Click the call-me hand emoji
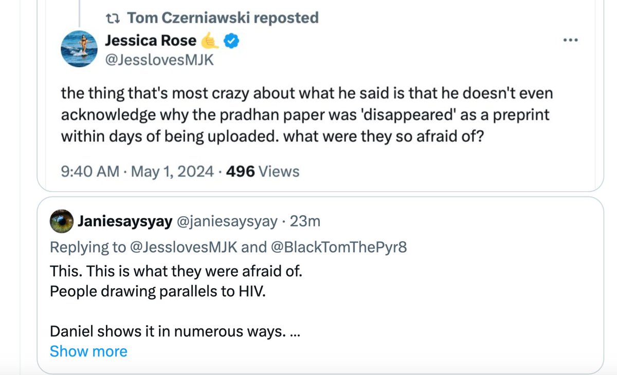Screen dimensions: 617x375 tap(211, 40)
